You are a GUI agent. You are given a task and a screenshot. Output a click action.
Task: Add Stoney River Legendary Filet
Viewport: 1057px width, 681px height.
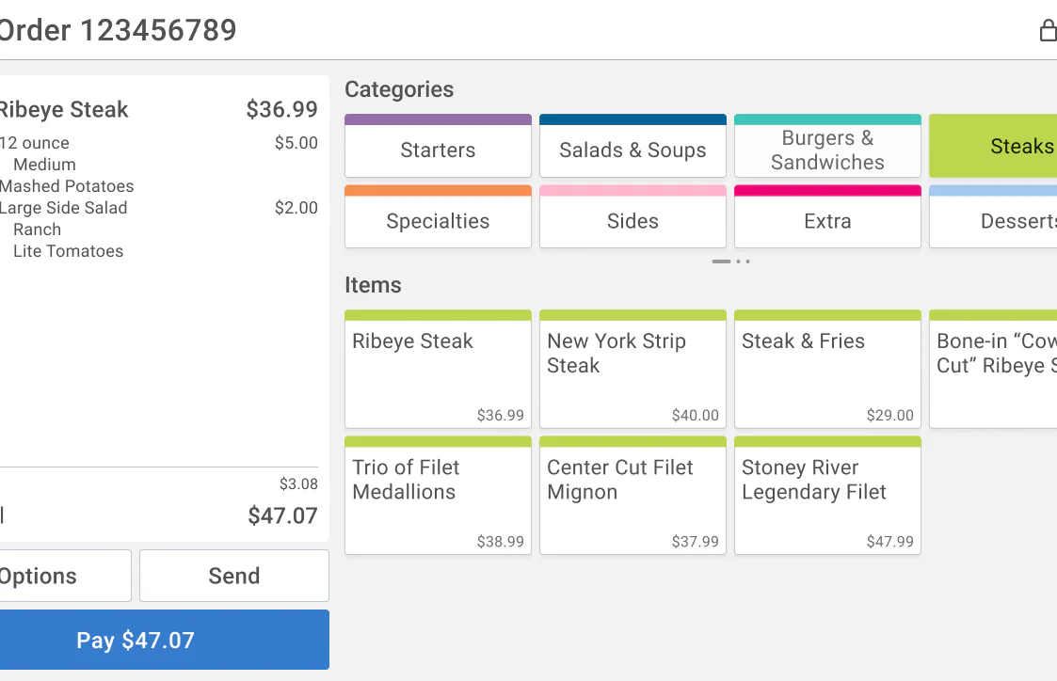(x=827, y=496)
